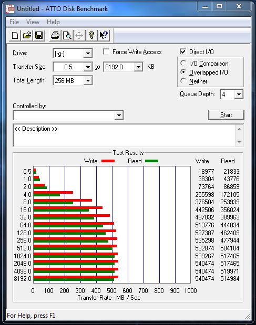Click the New document toolbar icon
This screenshot has width=256, height=325.
coord(15,36)
